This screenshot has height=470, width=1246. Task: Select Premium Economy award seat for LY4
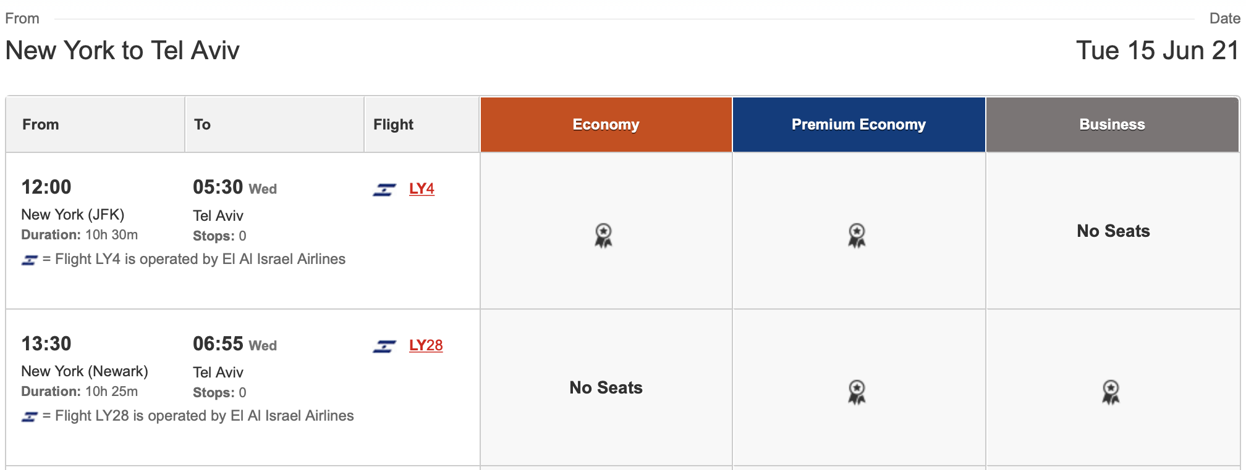pos(857,236)
